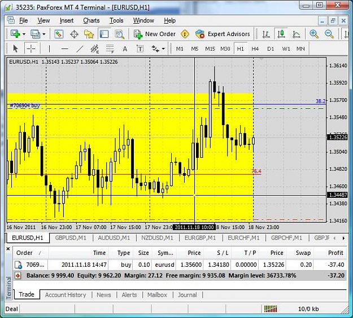Sort orders by Profit column header
This screenshot has width=353, height=318.
(x=330, y=253)
